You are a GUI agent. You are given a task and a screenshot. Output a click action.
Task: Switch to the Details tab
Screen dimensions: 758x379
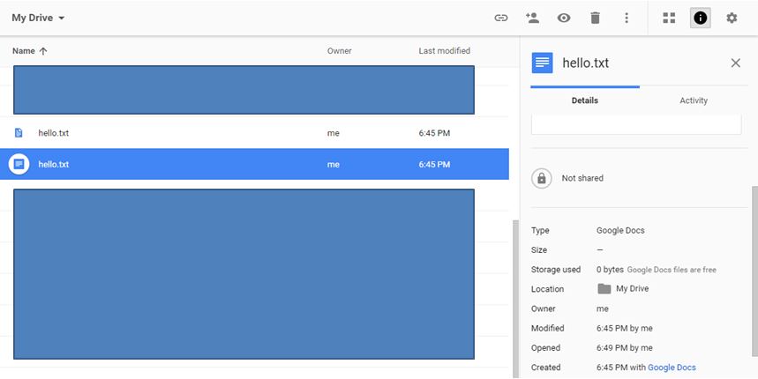[585, 100]
